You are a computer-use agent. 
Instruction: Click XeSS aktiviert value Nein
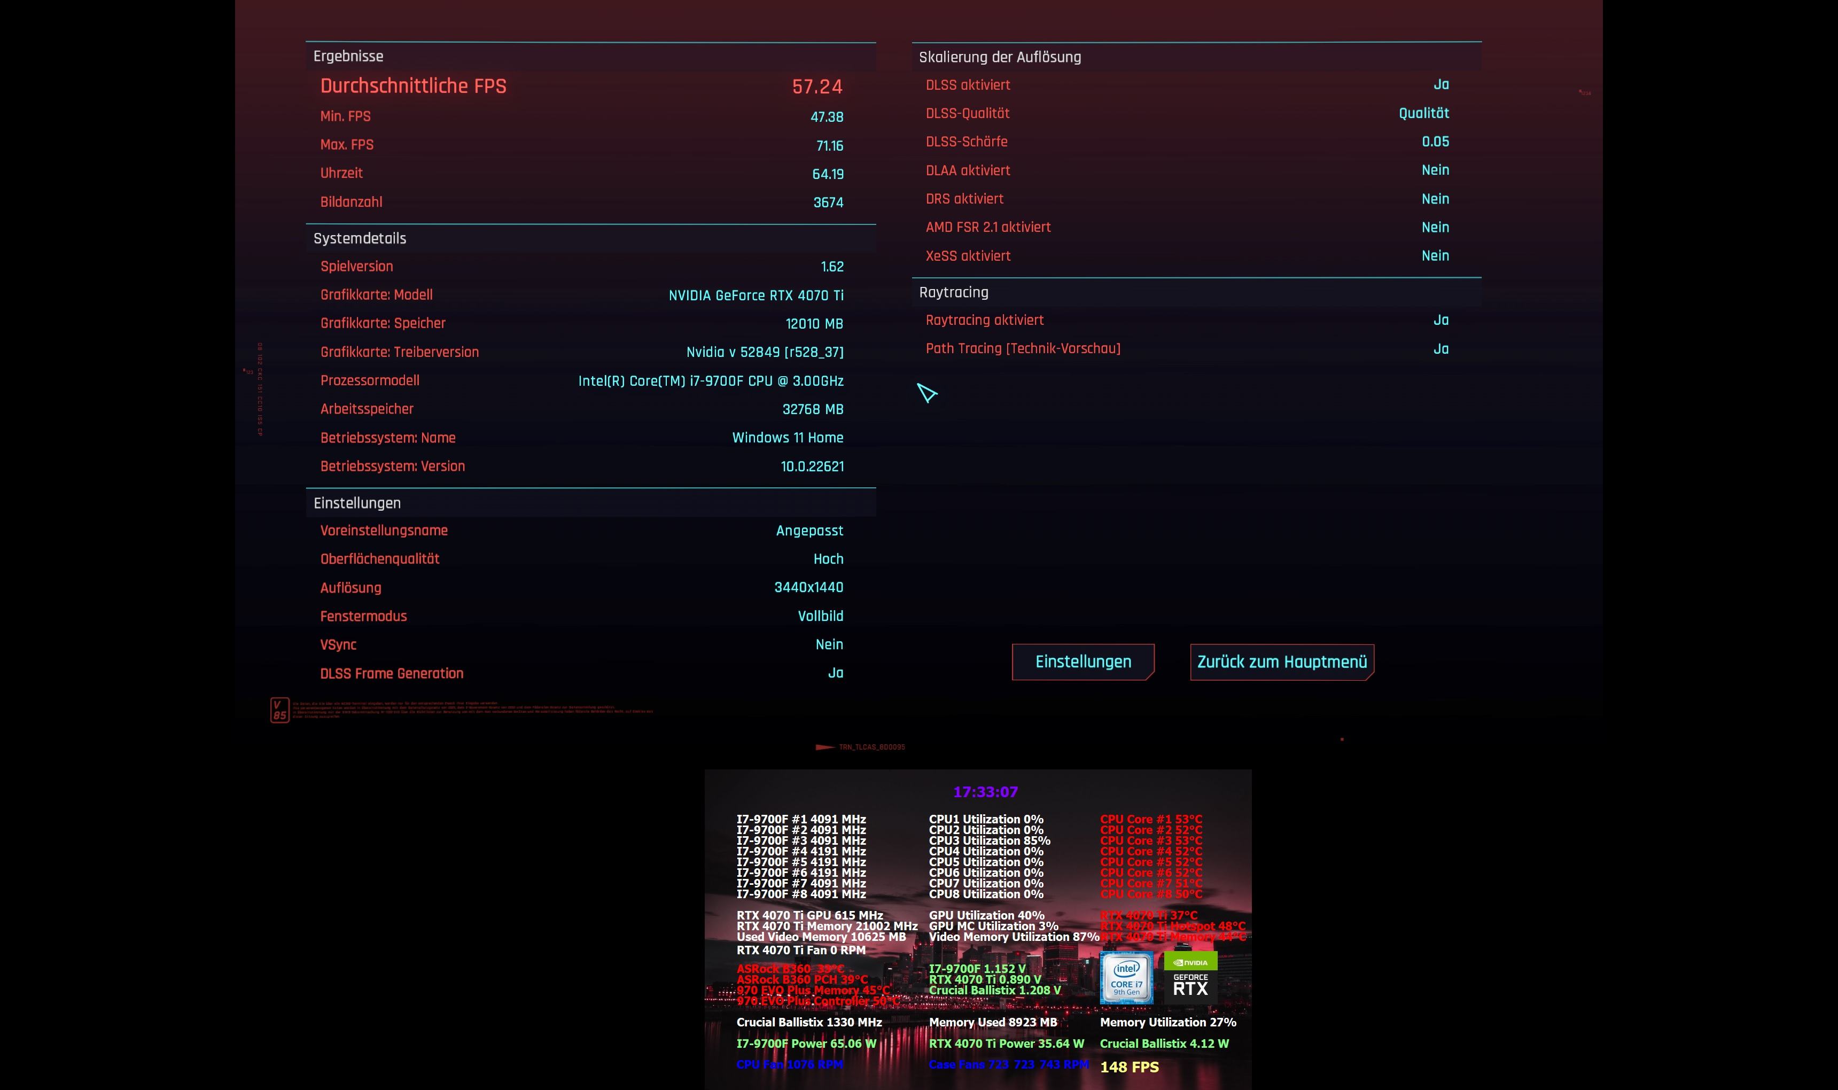click(1435, 255)
